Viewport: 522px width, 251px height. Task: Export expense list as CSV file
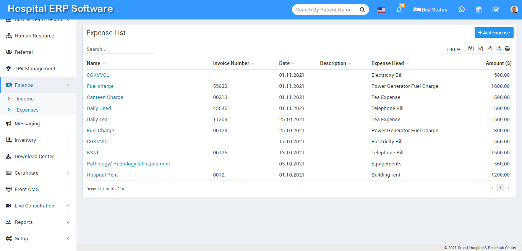pos(489,49)
